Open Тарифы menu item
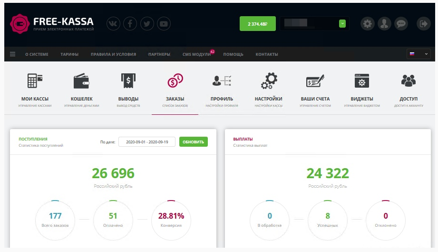Image resolution: width=438 pixels, height=252 pixels. coord(69,54)
